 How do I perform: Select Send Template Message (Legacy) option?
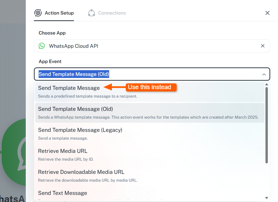click(150, 134)
